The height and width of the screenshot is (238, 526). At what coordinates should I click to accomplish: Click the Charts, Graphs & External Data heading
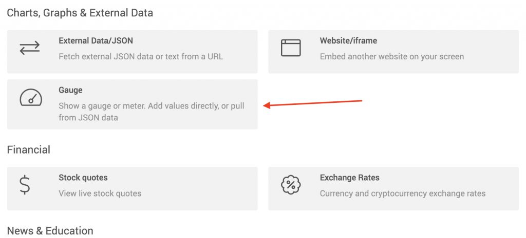[x=80, y=13]
